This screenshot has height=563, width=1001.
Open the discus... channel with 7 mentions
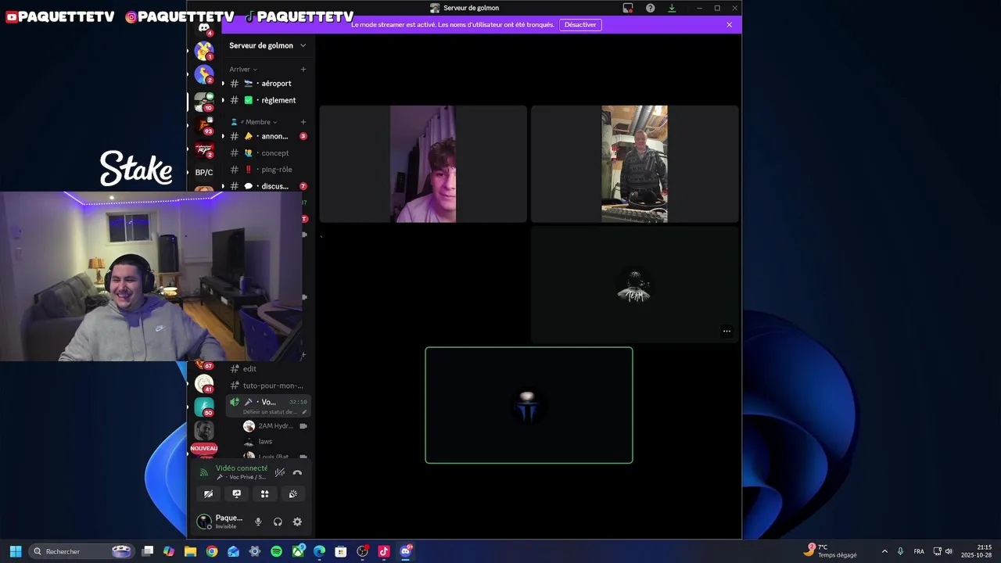(x=268, y=186)
